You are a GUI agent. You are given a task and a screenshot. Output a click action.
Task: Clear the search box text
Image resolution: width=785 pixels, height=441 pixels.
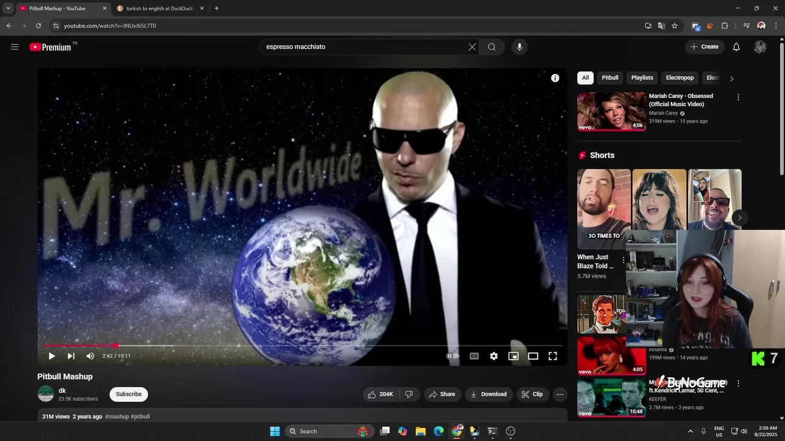[472, 47]
